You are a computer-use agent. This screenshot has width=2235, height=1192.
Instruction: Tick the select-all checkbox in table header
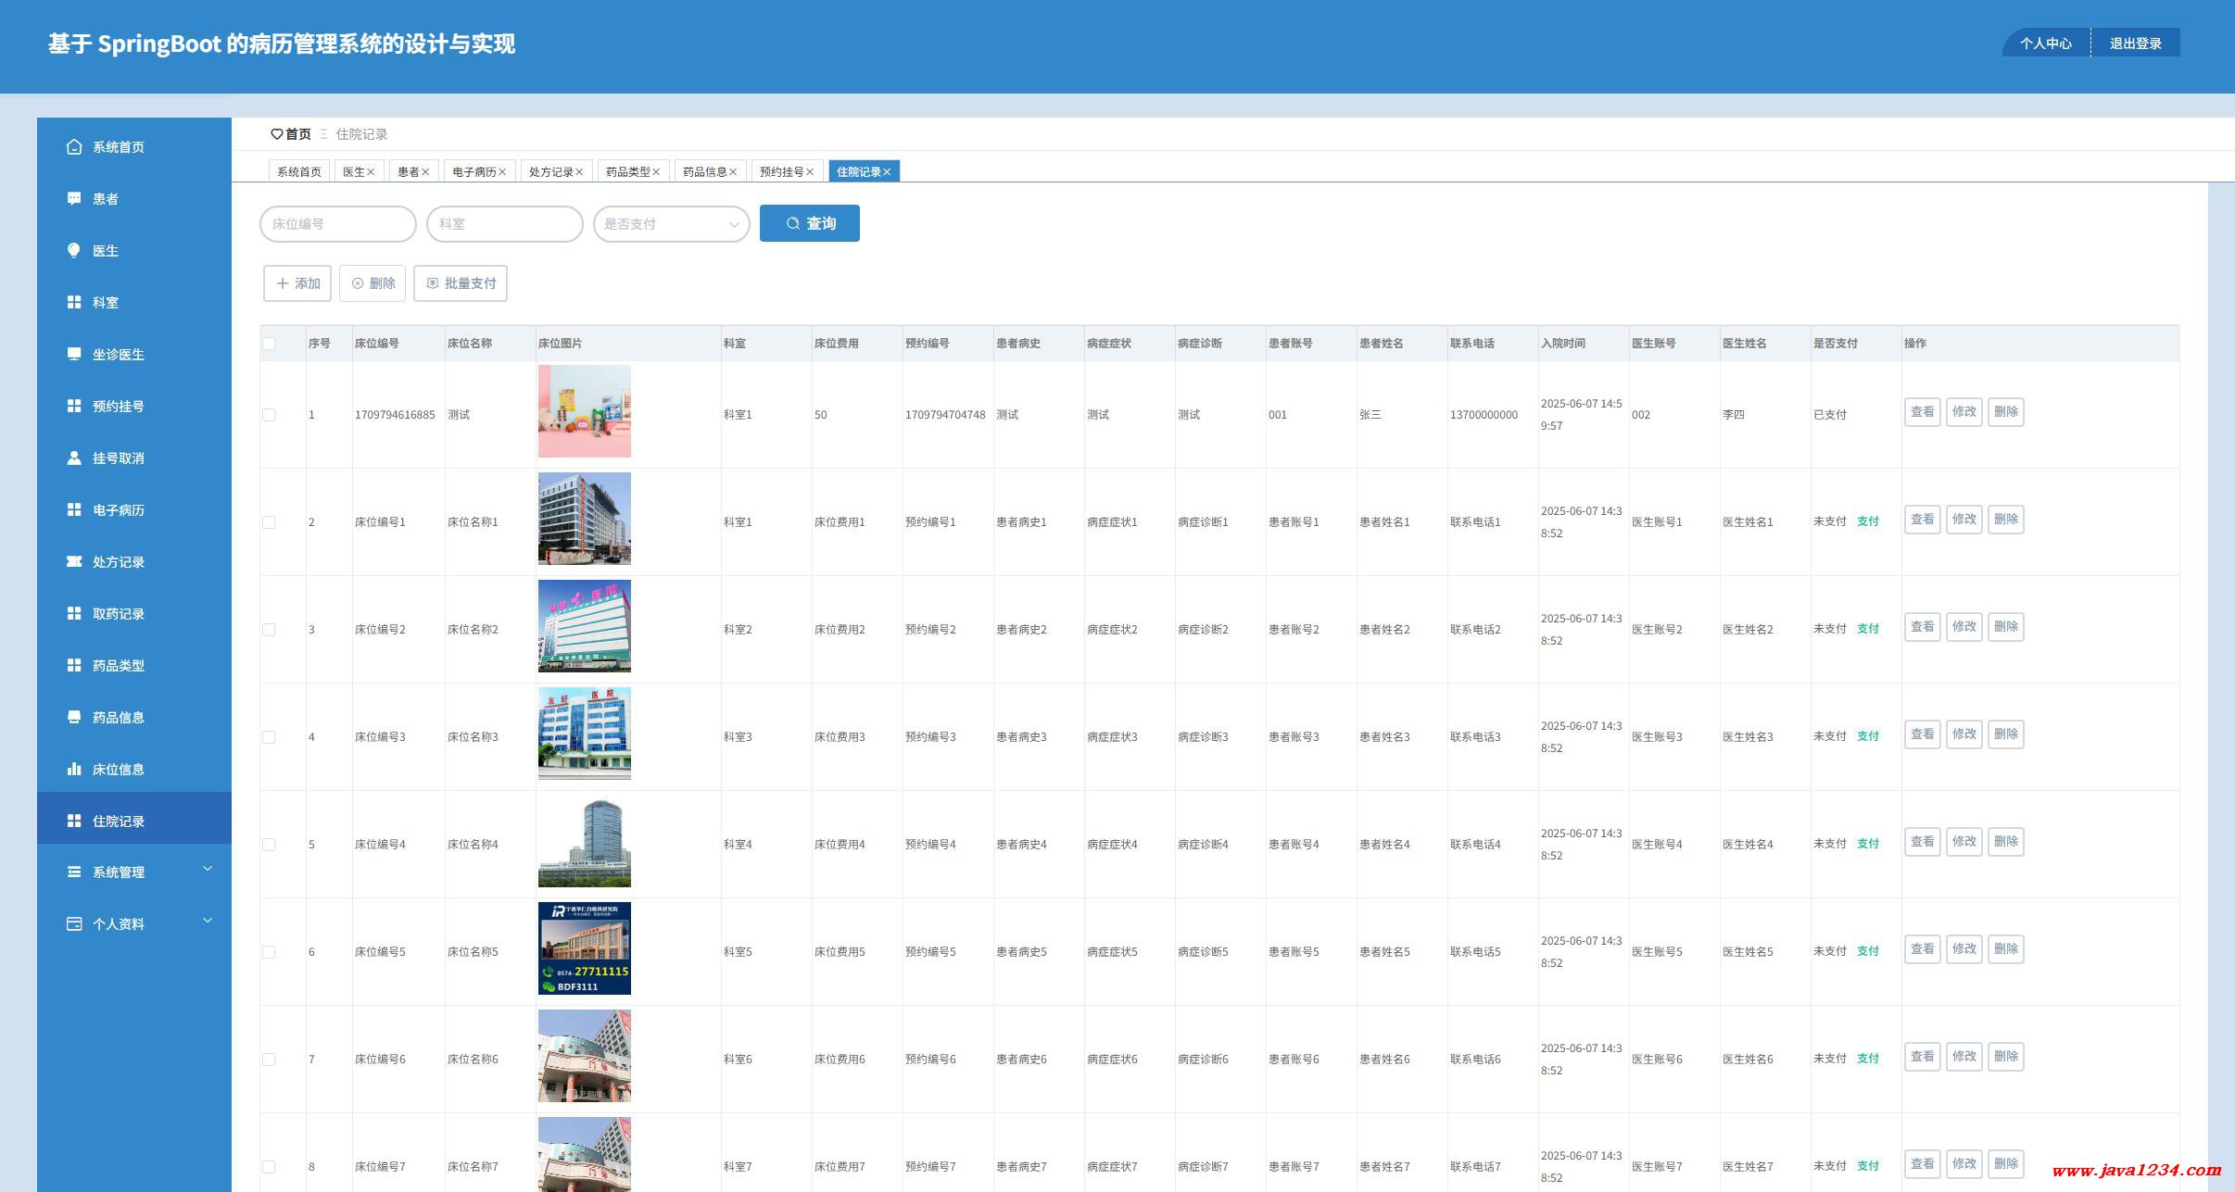(269, 344)
